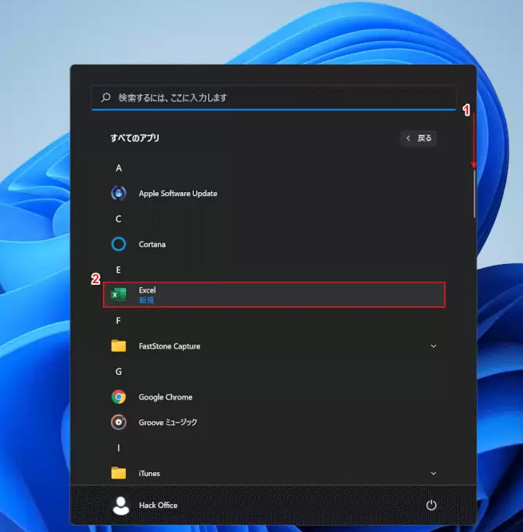
Task: Click the power button icon
Action: [x=431, y=506]
